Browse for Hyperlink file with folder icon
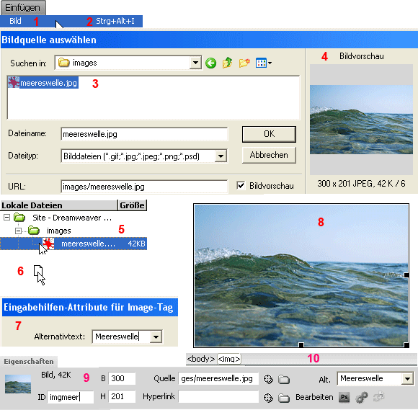Viewport: 418px width, 410px height. point(284,398)
